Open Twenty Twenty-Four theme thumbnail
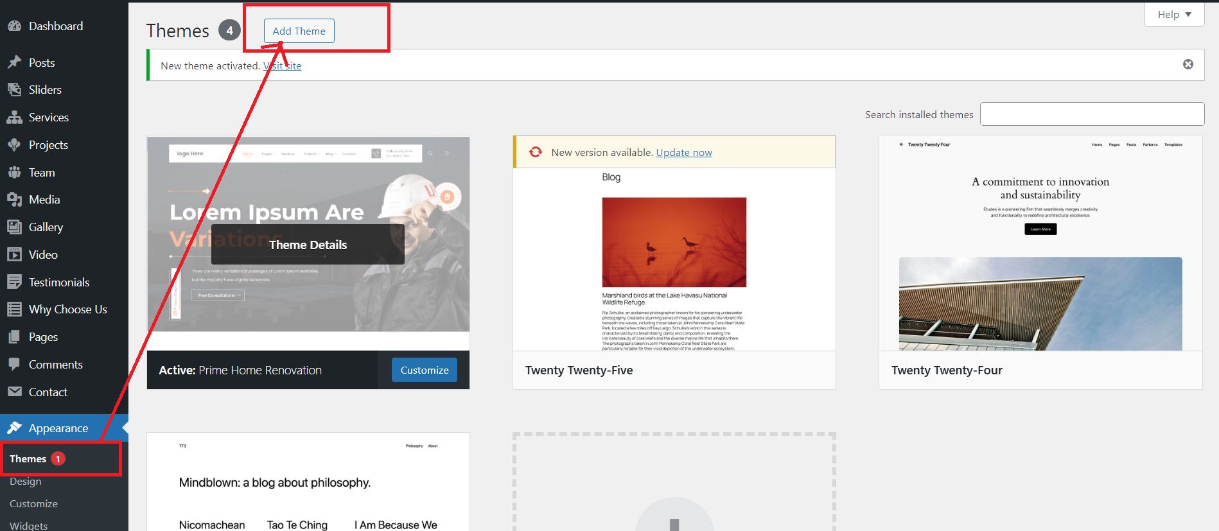Image resolution: width=1219 pixels, height=531 pixels. (x=1040, y=244)
